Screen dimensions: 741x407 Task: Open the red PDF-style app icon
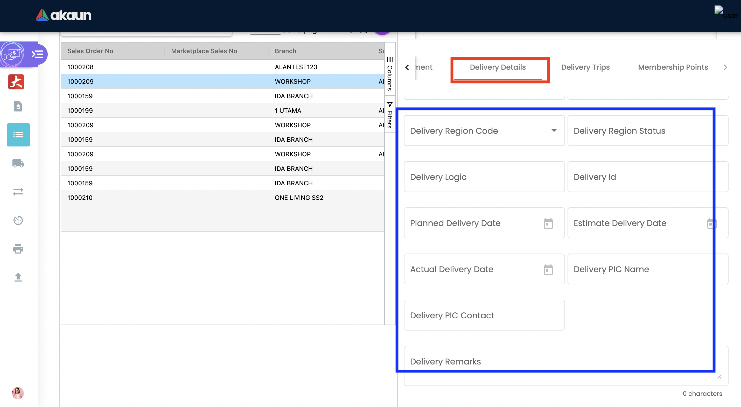[x=16, y=82]
